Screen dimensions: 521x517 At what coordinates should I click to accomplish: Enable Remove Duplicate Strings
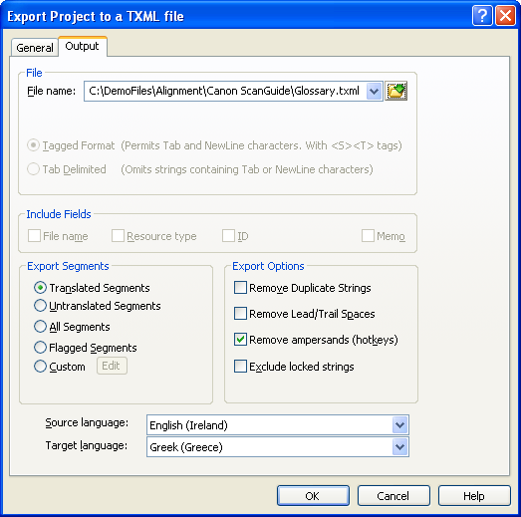[x=240, y=288]
